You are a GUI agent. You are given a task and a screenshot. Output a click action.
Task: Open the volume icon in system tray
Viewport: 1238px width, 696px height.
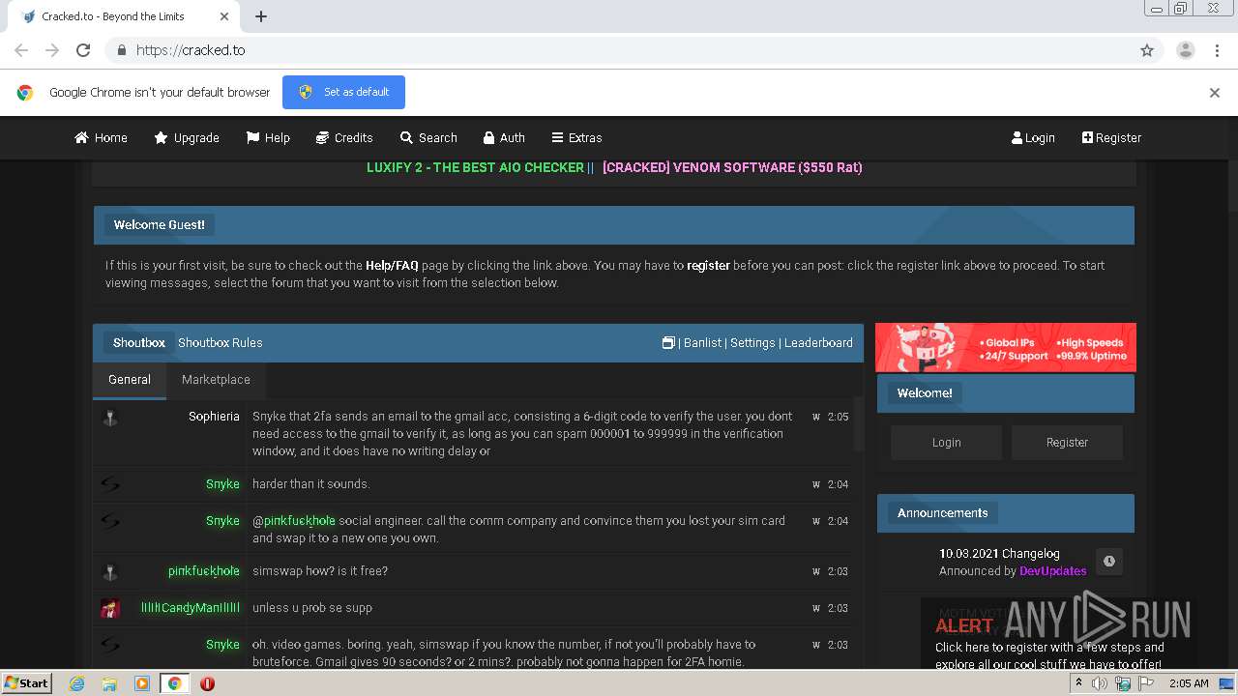pyautogui.click(x=1100, y=683)
